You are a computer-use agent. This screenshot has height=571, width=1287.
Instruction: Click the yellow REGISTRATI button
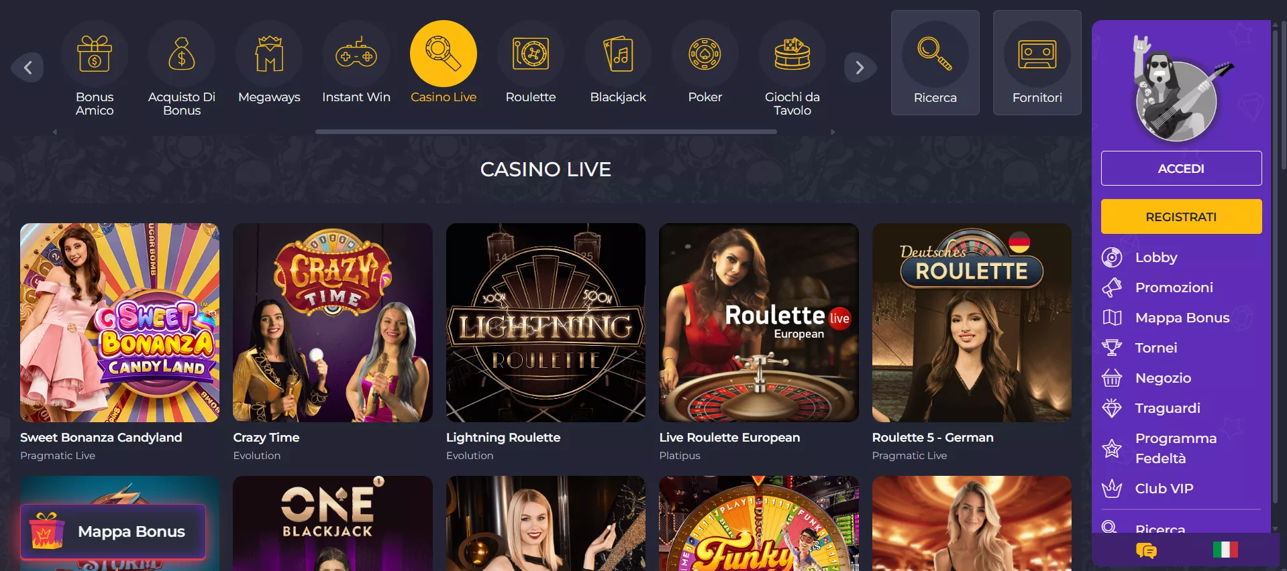[1181, 216]
